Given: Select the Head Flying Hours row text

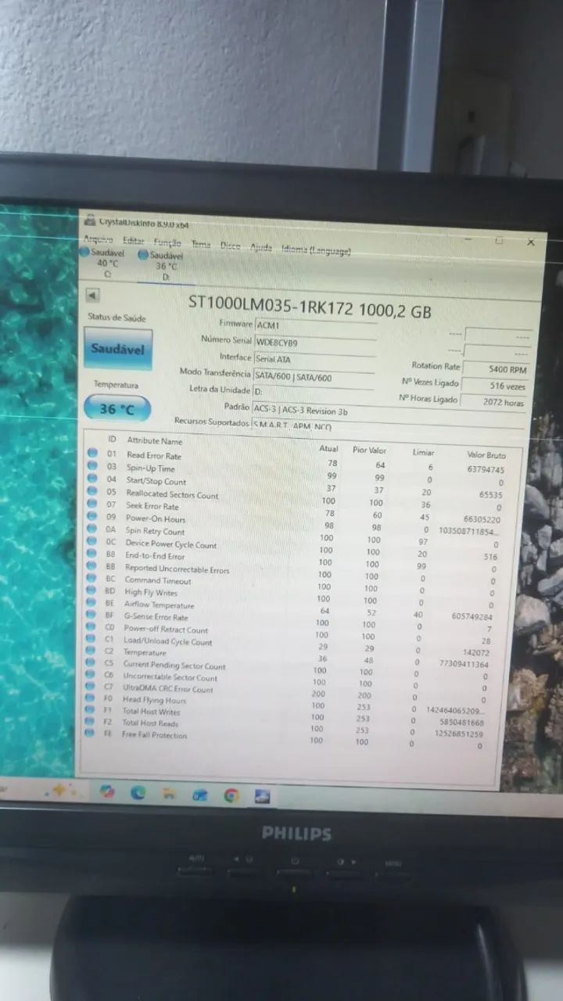Looking at the screenshot, I should 154,700.
